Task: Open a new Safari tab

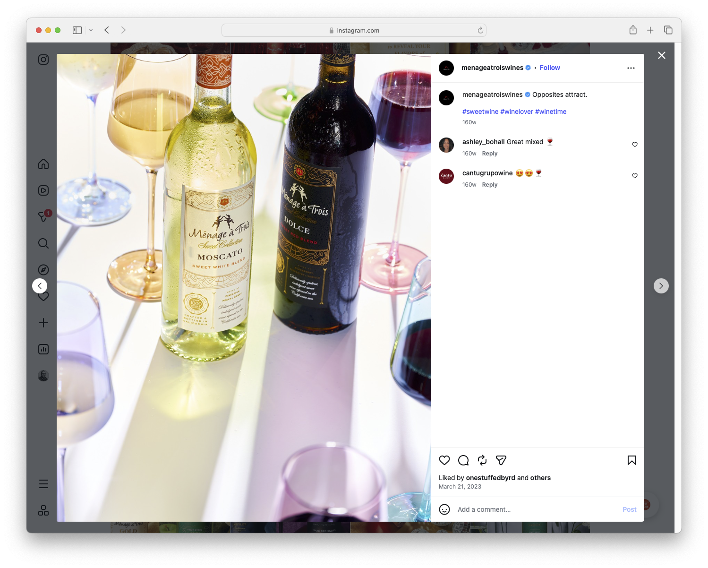Action: pos(650,30)
